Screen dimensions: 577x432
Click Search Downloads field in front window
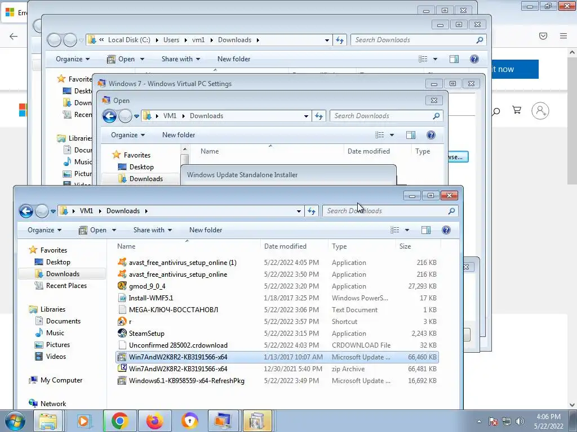click(x=390, y=211)
